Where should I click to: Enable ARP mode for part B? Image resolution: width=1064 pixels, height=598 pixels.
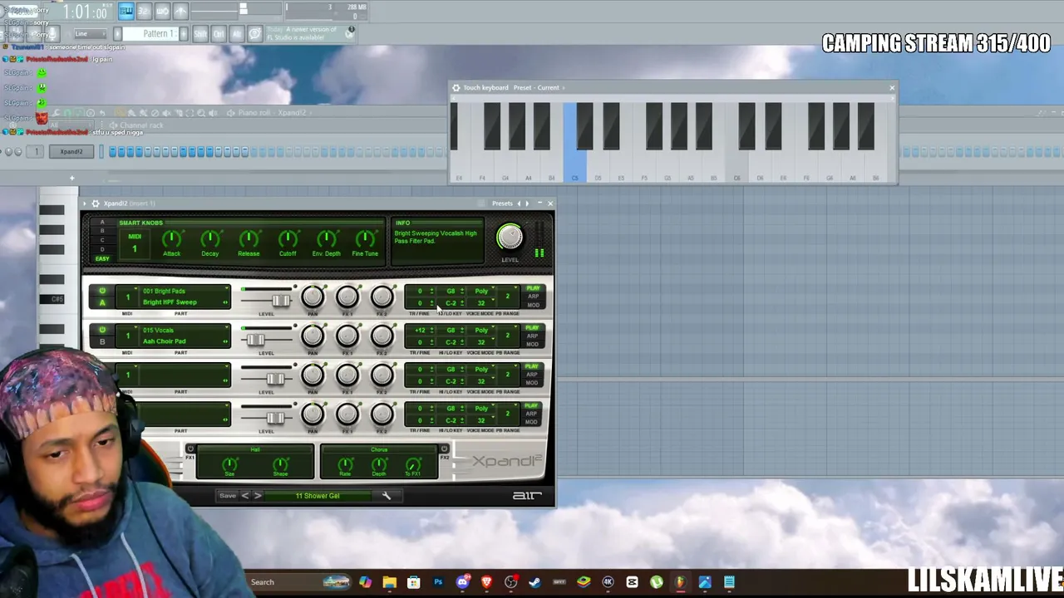click(533, 336)
